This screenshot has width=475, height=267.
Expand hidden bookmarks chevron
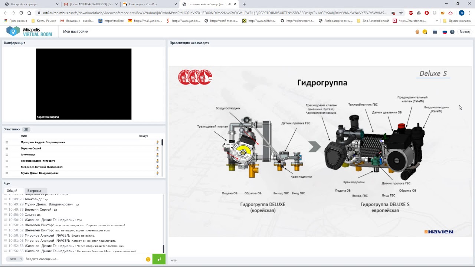(436, 21)
